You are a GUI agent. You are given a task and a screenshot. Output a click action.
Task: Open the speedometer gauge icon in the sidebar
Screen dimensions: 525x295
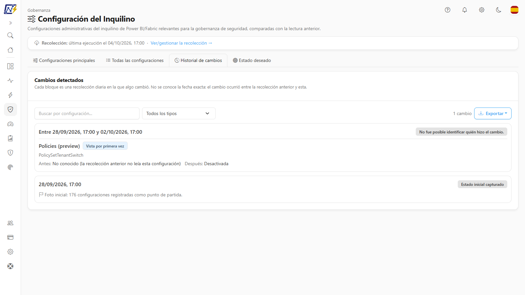(x=10, y=124)
